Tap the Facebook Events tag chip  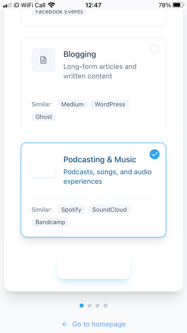click(59, 11)
